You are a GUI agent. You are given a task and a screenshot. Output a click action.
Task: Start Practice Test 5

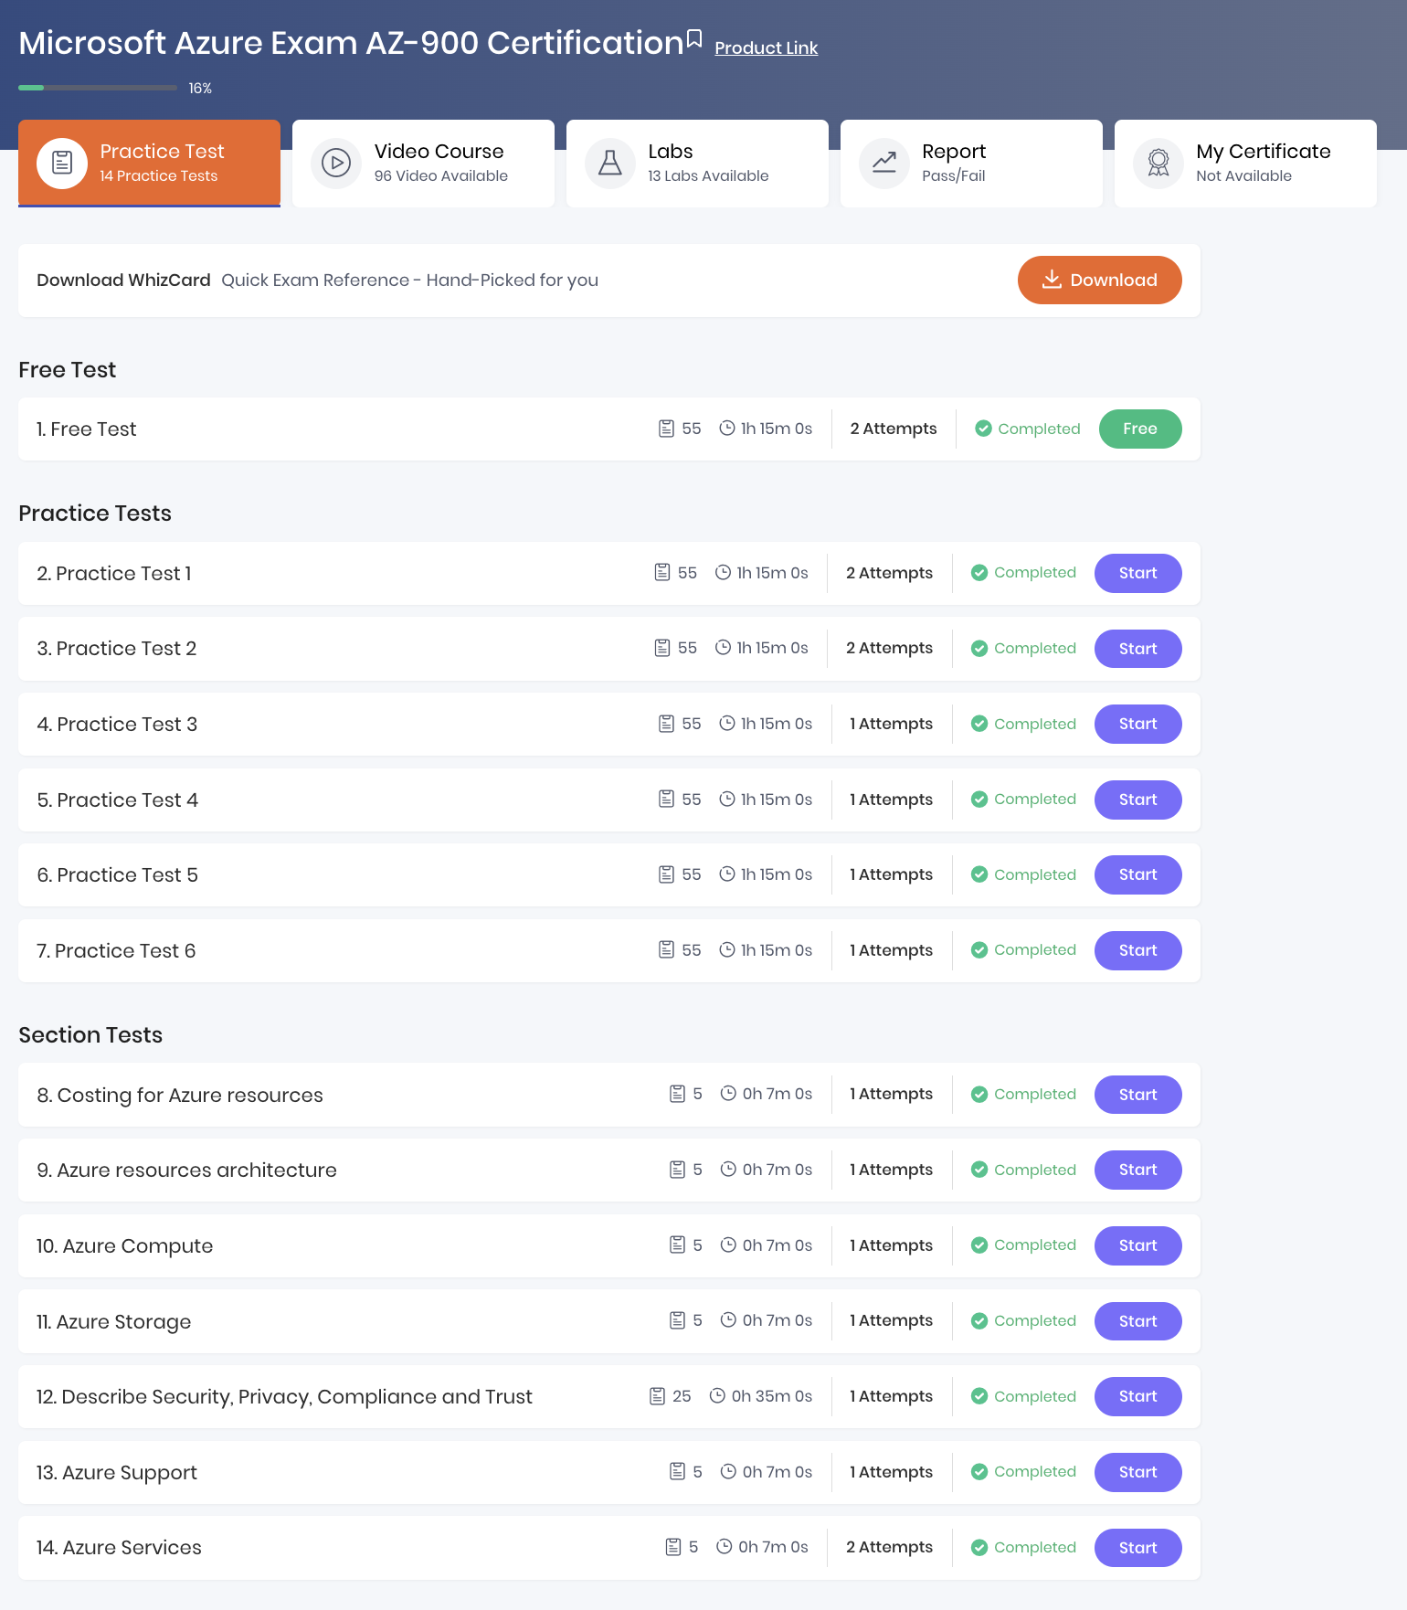(1137, 874)
